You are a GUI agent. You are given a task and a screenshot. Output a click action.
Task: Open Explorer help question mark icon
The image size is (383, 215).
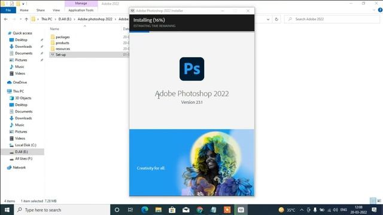380,10
